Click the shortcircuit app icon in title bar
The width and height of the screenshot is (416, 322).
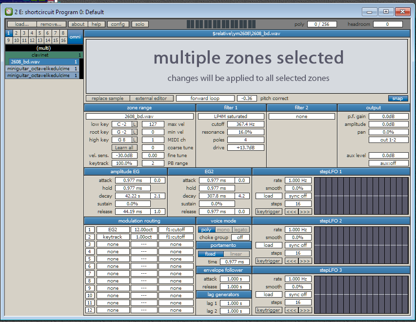[x=9, y=12]
